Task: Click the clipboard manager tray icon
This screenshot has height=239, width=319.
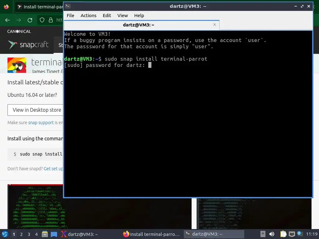Action: click(283, 234)
